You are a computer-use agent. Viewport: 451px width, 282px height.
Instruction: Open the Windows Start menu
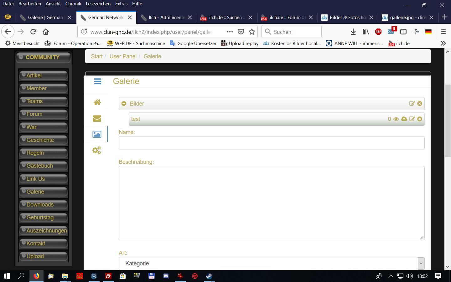(x=7, y=276)
